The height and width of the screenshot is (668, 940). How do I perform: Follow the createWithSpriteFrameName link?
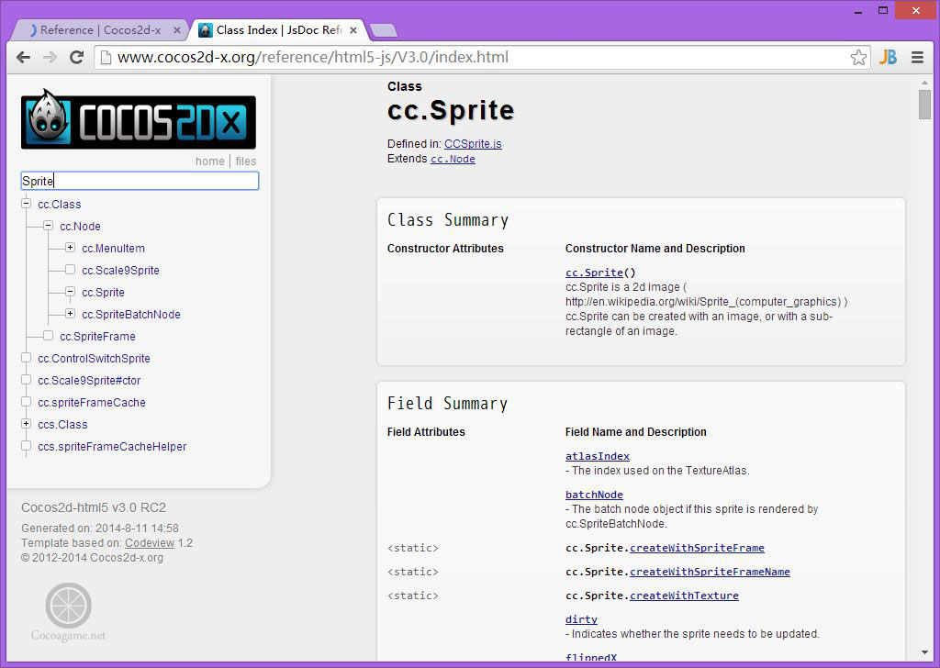point(710,572)
